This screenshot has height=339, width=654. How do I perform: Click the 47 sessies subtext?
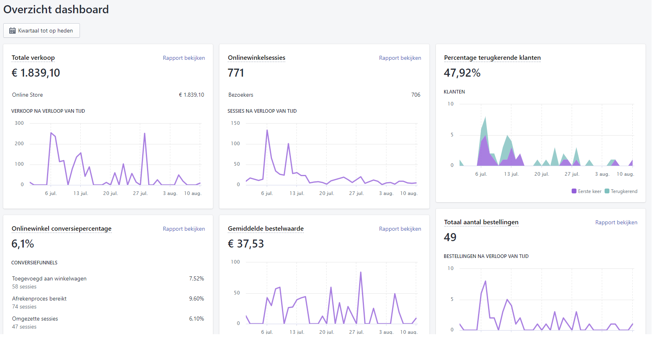click(x=24, y=327)
